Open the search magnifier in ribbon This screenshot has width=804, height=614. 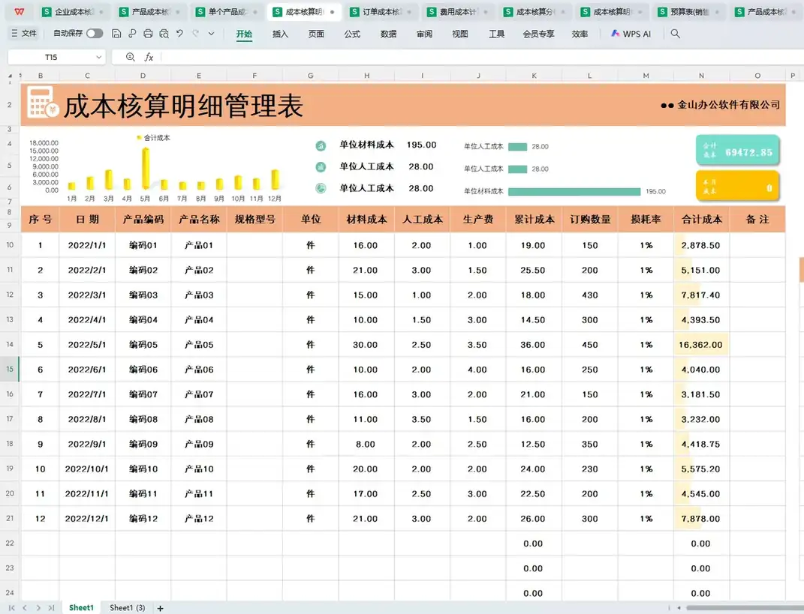676,34
